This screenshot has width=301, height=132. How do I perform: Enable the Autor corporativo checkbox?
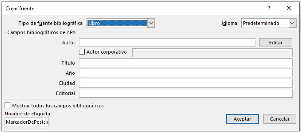82,52
